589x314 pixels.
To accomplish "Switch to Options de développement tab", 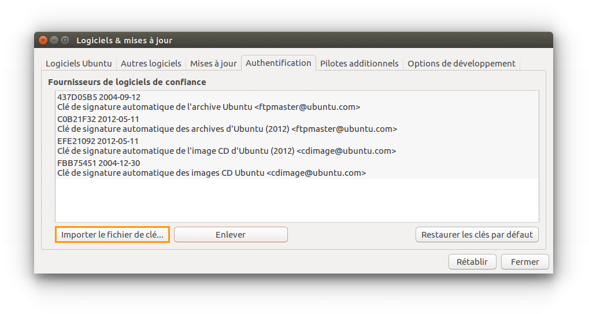I will tap(461, 64).
